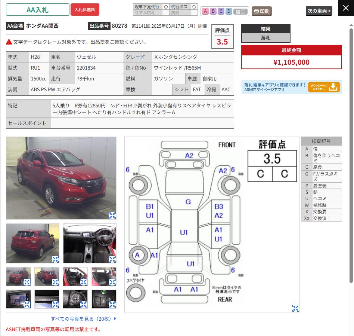Click the print button with printer icon
Image resolution: width=354 pixels, height=336 pixels.
(262, 11)
